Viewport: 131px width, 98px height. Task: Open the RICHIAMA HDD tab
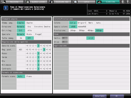click(x=60, y=2)
